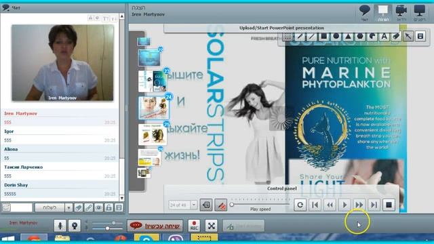Open the file explorer folder taskbar icon
Image resolution: width=434 pixels, height=244 pixels.
(62, 238)
